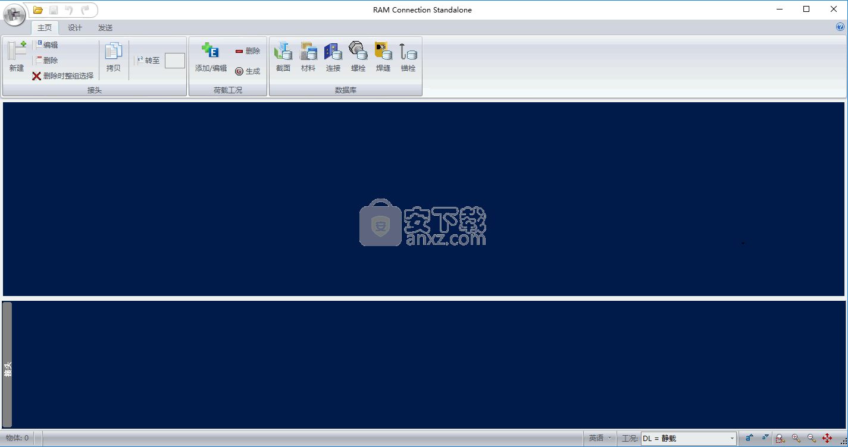Click the zoom in magnifier icon
Image resolution: width=848 pixels, height=447 pixels.
coord(796,439)
